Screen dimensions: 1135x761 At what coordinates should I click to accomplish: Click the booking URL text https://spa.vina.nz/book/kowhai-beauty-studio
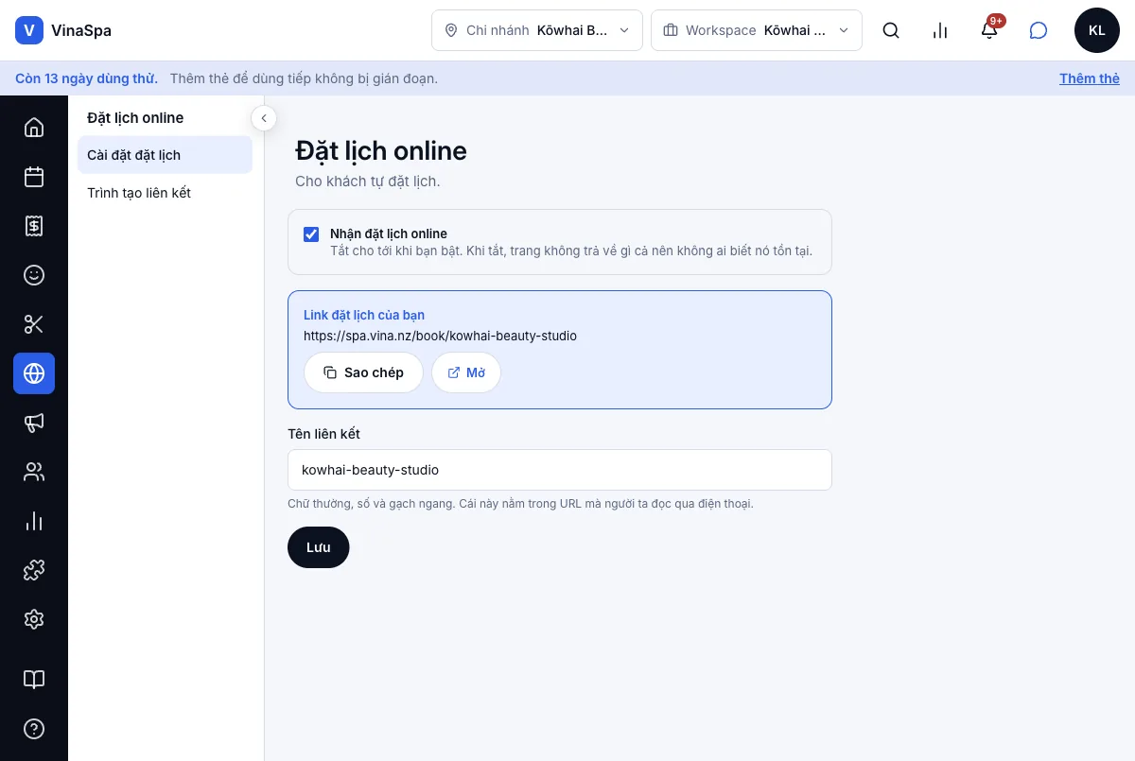click(x=440, y=336)
